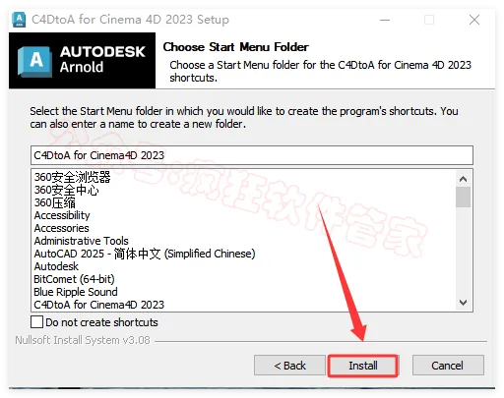Screen dimensions: 504x398
Task: Enable Do not create shortcuts checkbox
Action: (x=36, y=322)
